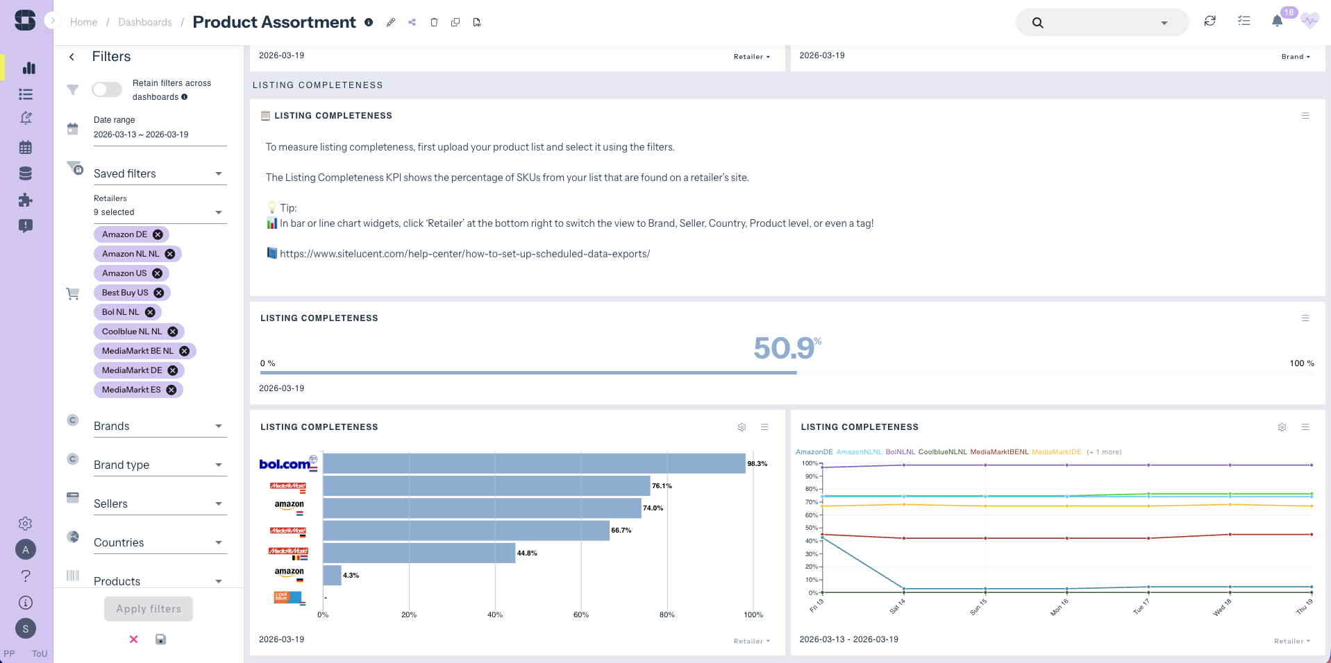Remove the Best Buy US retailer chip
This screenshot has width=1331, height=663.
(x=160, y=292)
